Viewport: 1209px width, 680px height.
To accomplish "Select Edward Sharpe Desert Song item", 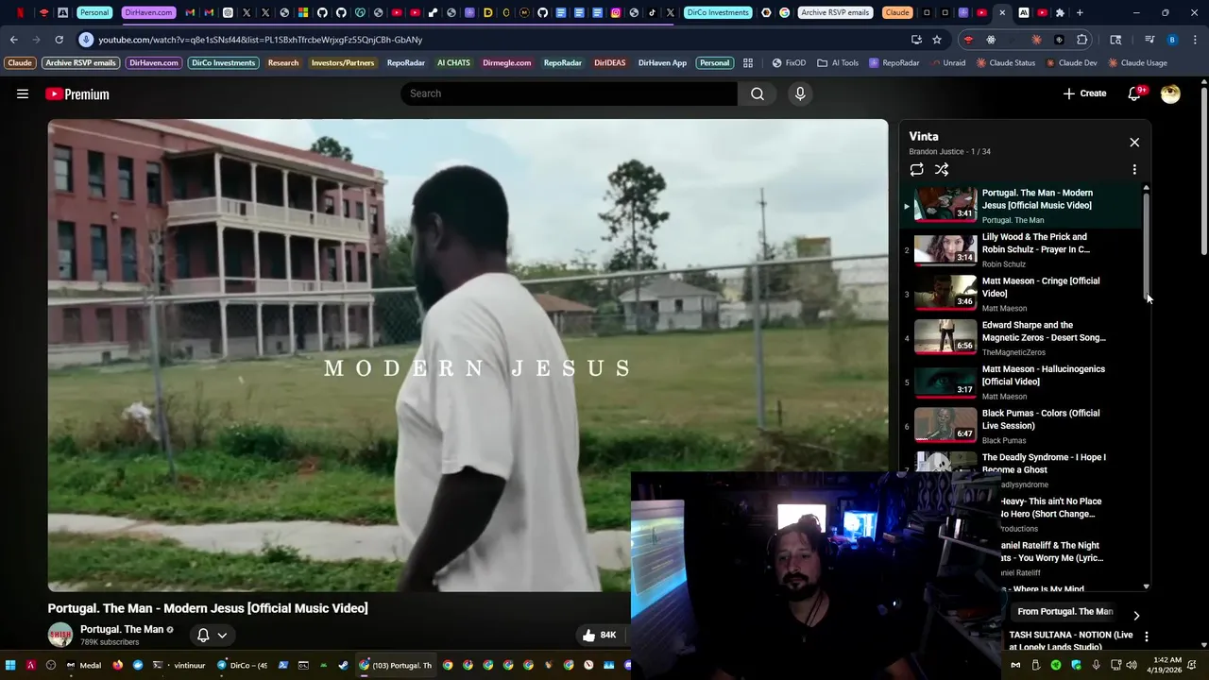I will pyautogui.click(x=1020, y=338).
